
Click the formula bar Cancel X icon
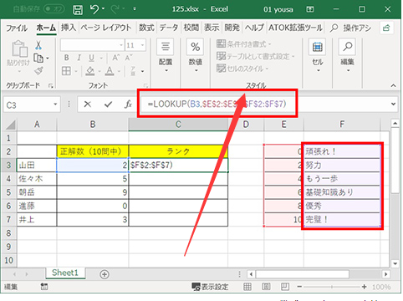click(88, 105)
